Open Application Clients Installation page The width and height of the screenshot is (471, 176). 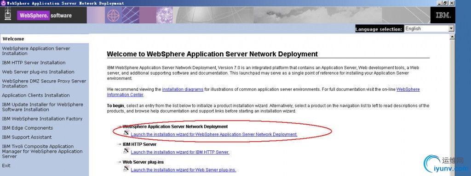coord(36,95)
